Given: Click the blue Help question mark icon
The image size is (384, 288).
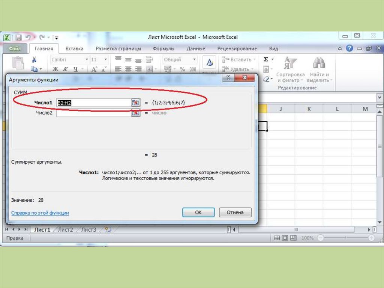Looking at the screenshot, I should pyautogui.click(x=349, y=48).
